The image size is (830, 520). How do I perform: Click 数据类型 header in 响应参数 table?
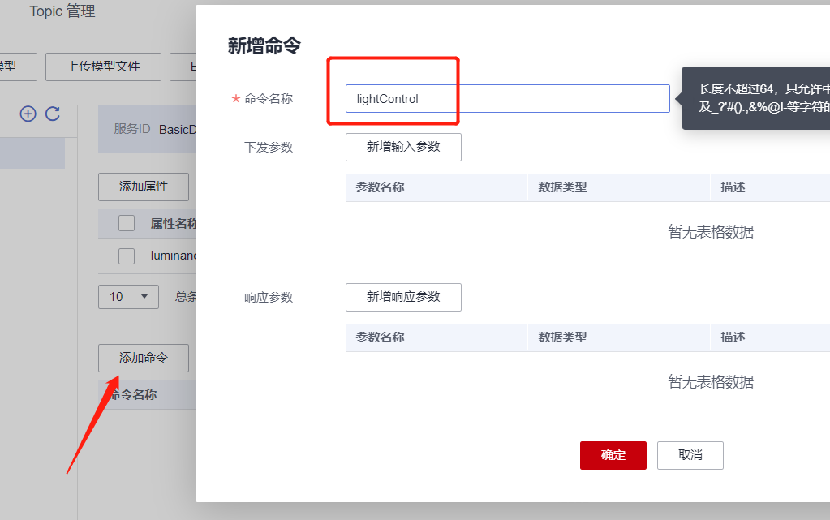coord(562,337)
